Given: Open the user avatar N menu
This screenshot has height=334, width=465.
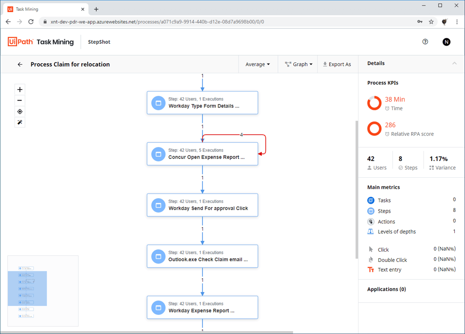Looking at the screenshot, I should (x=446, y=42).
